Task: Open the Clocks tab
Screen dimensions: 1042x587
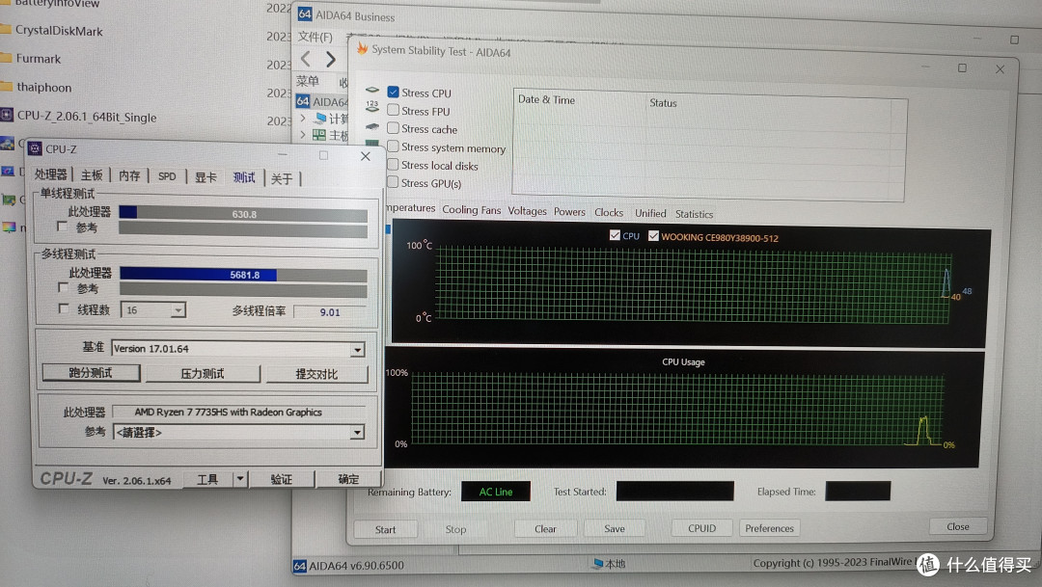Action: [x=609, y=212]
